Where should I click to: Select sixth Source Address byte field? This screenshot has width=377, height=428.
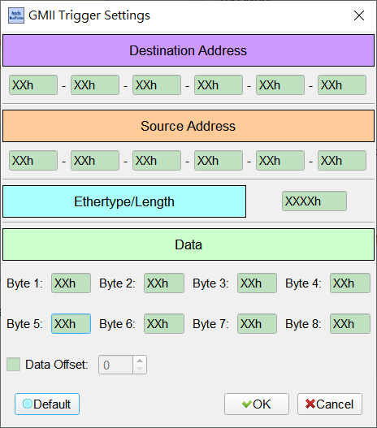(x=342, y=161)
